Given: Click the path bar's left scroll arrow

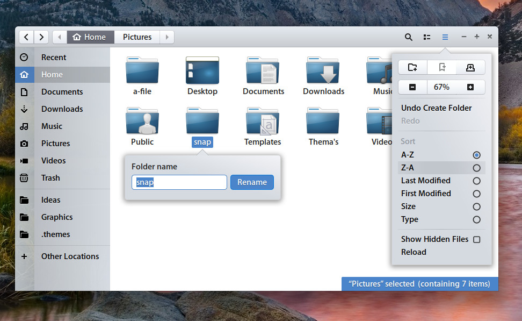Looking at the screenshot, I should (x=60, y=37).
